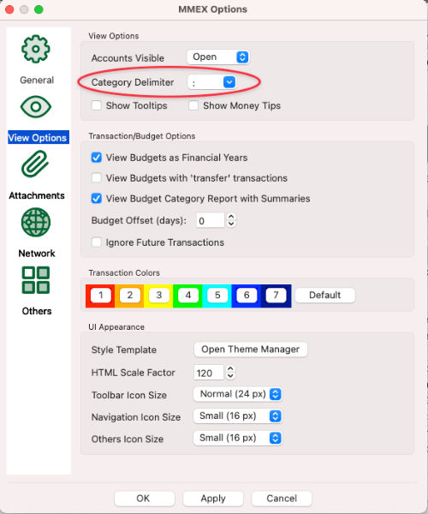Click the Open Theme Manager button

(251, 350)
